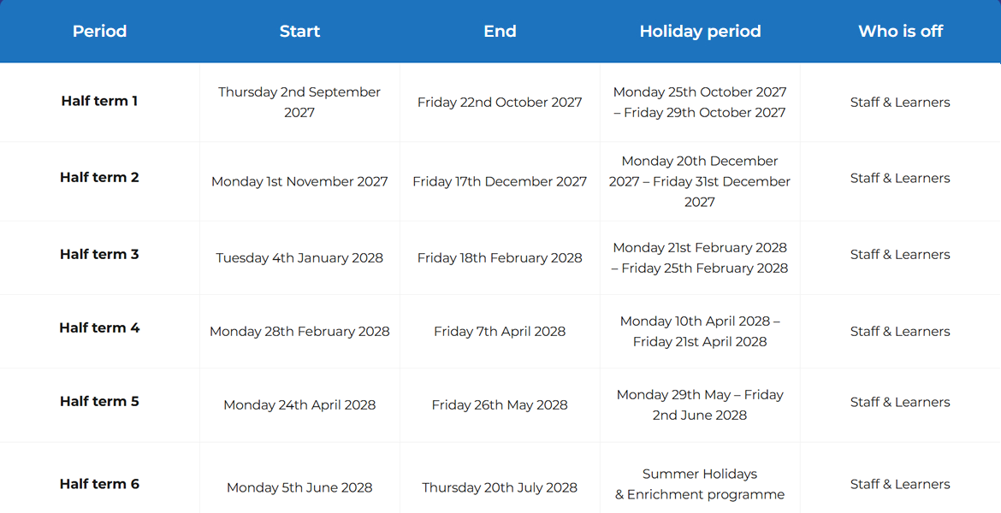1001x513 pixels.
Task: Click the End column header
Action: coord(500,32)
